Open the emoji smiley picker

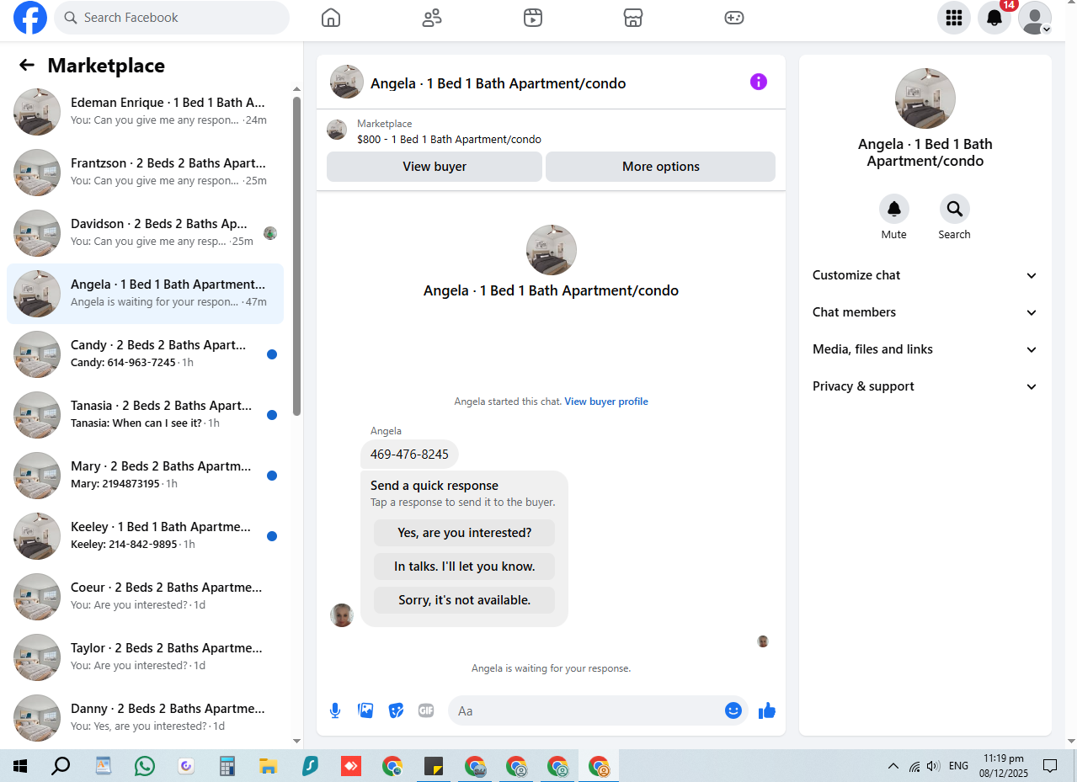733,710
